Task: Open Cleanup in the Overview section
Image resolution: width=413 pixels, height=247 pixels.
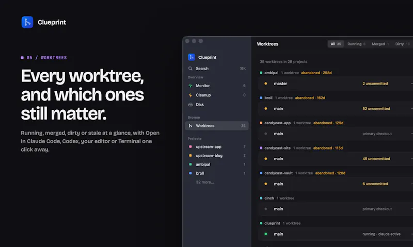Action: pos(217,95)
